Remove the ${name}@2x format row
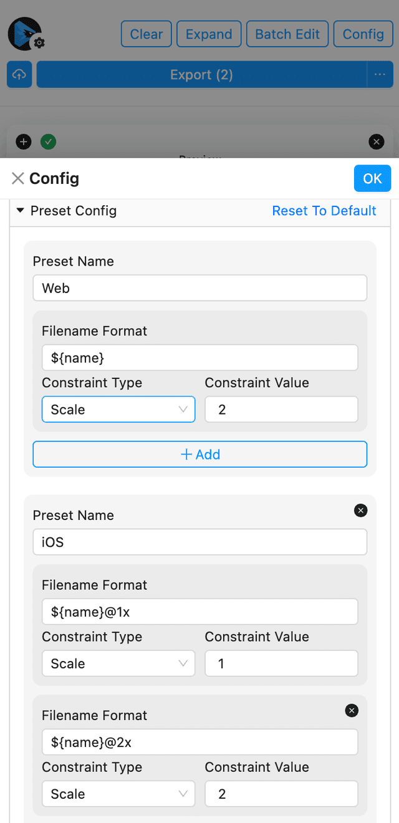This screenshot has height=823, width=399. point(352,710)
